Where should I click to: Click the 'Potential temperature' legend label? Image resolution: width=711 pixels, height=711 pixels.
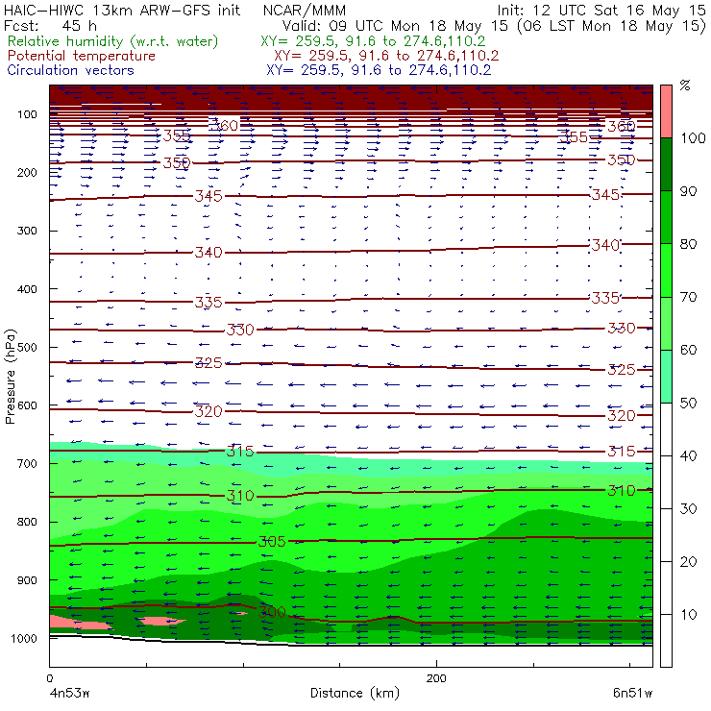[x=81, y=56]
